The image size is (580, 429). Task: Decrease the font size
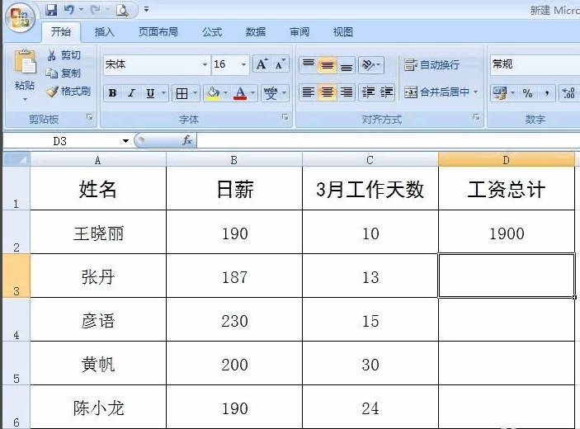click(x=280, y=64)
